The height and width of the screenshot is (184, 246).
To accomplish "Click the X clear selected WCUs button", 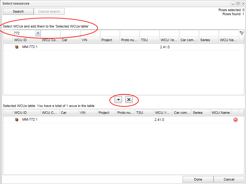I will pyautogui.click(x=129, y=100).
